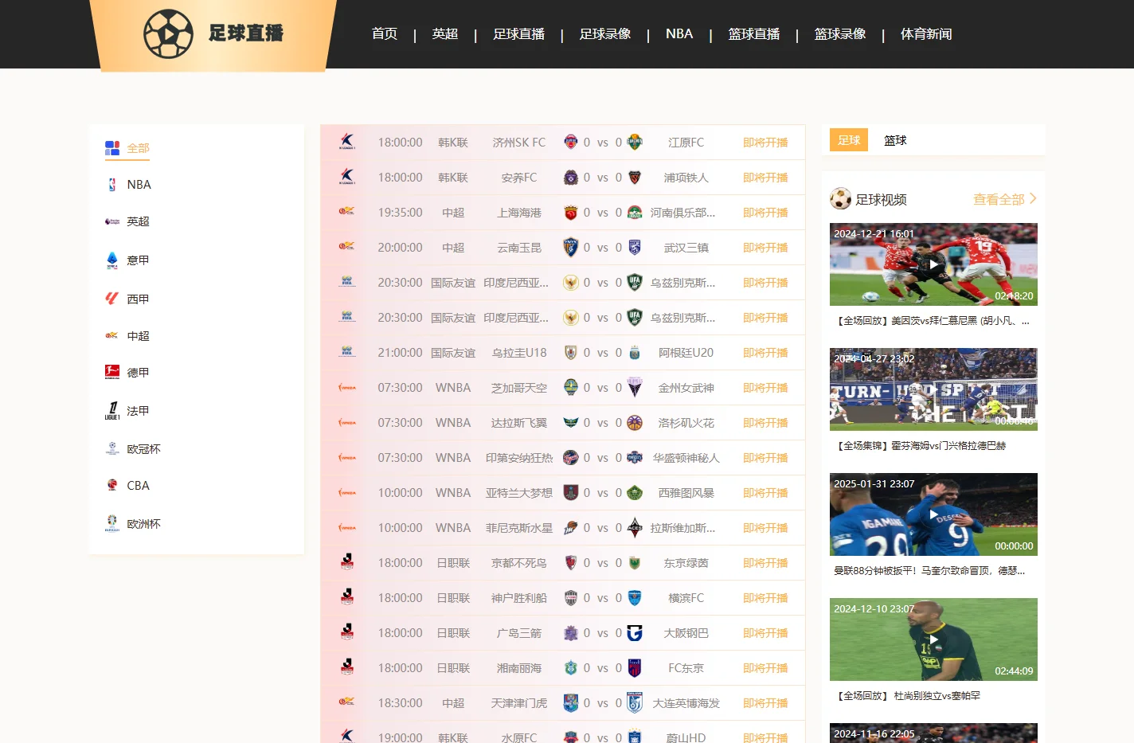Click the 云南玉昆 team crest

coord(570,248)
